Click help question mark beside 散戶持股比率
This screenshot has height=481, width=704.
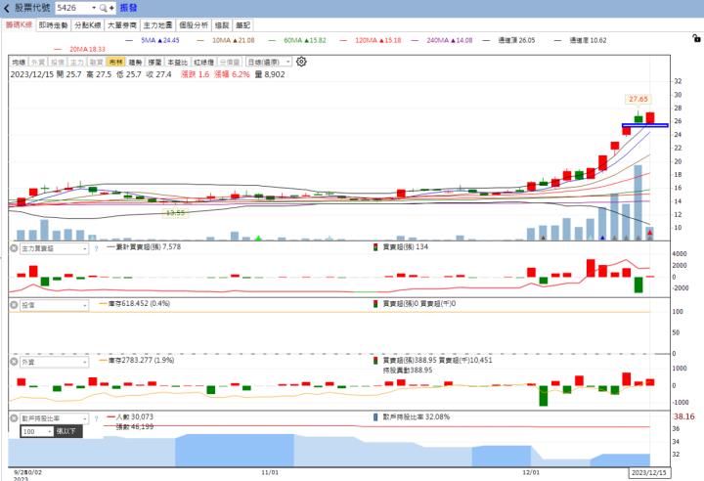[x=96, y=418]
